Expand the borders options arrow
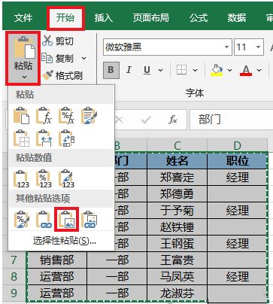 coord(195,70)
